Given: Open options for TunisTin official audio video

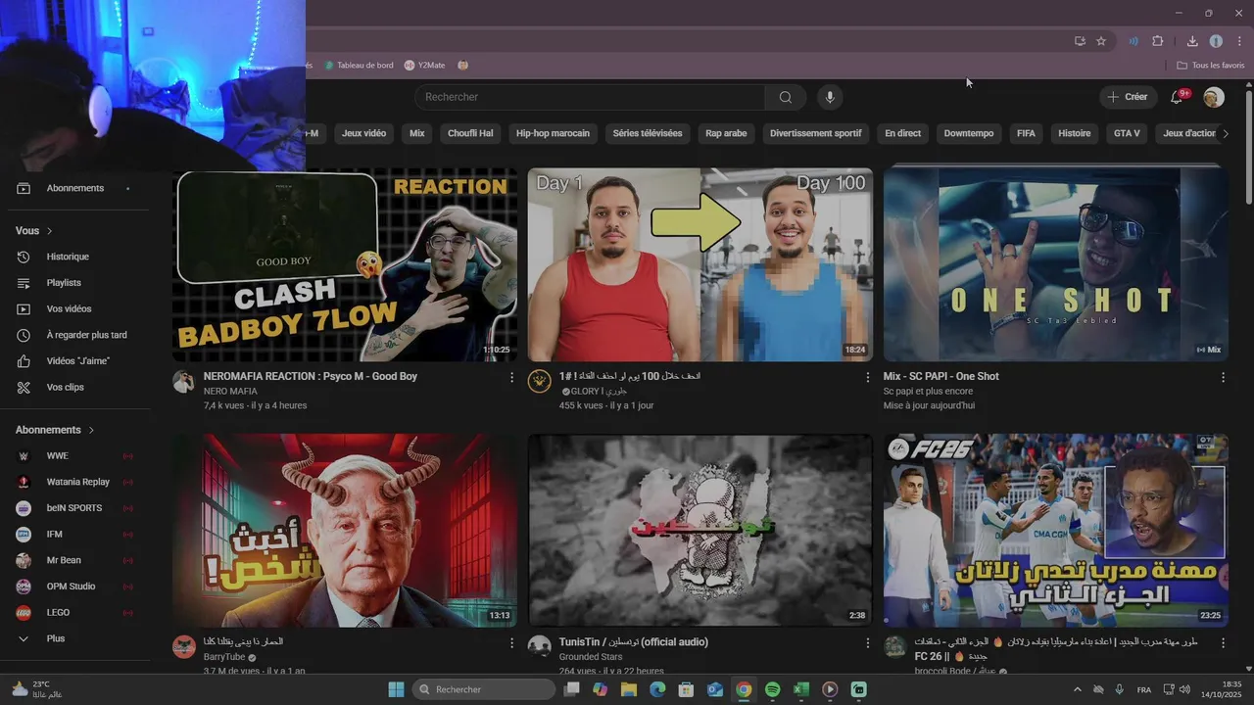Looking at the screenshot, I should click(867, 643).
